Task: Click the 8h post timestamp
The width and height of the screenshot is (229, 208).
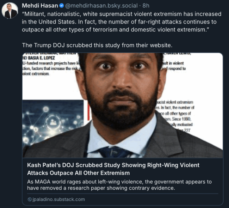Action: [146, 6]
